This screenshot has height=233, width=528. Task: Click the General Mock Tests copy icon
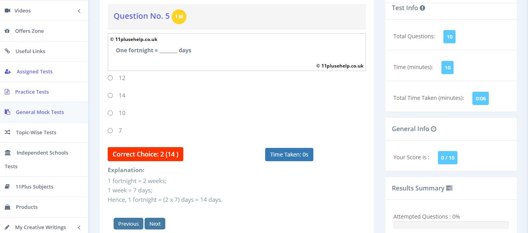click(7, 112)
